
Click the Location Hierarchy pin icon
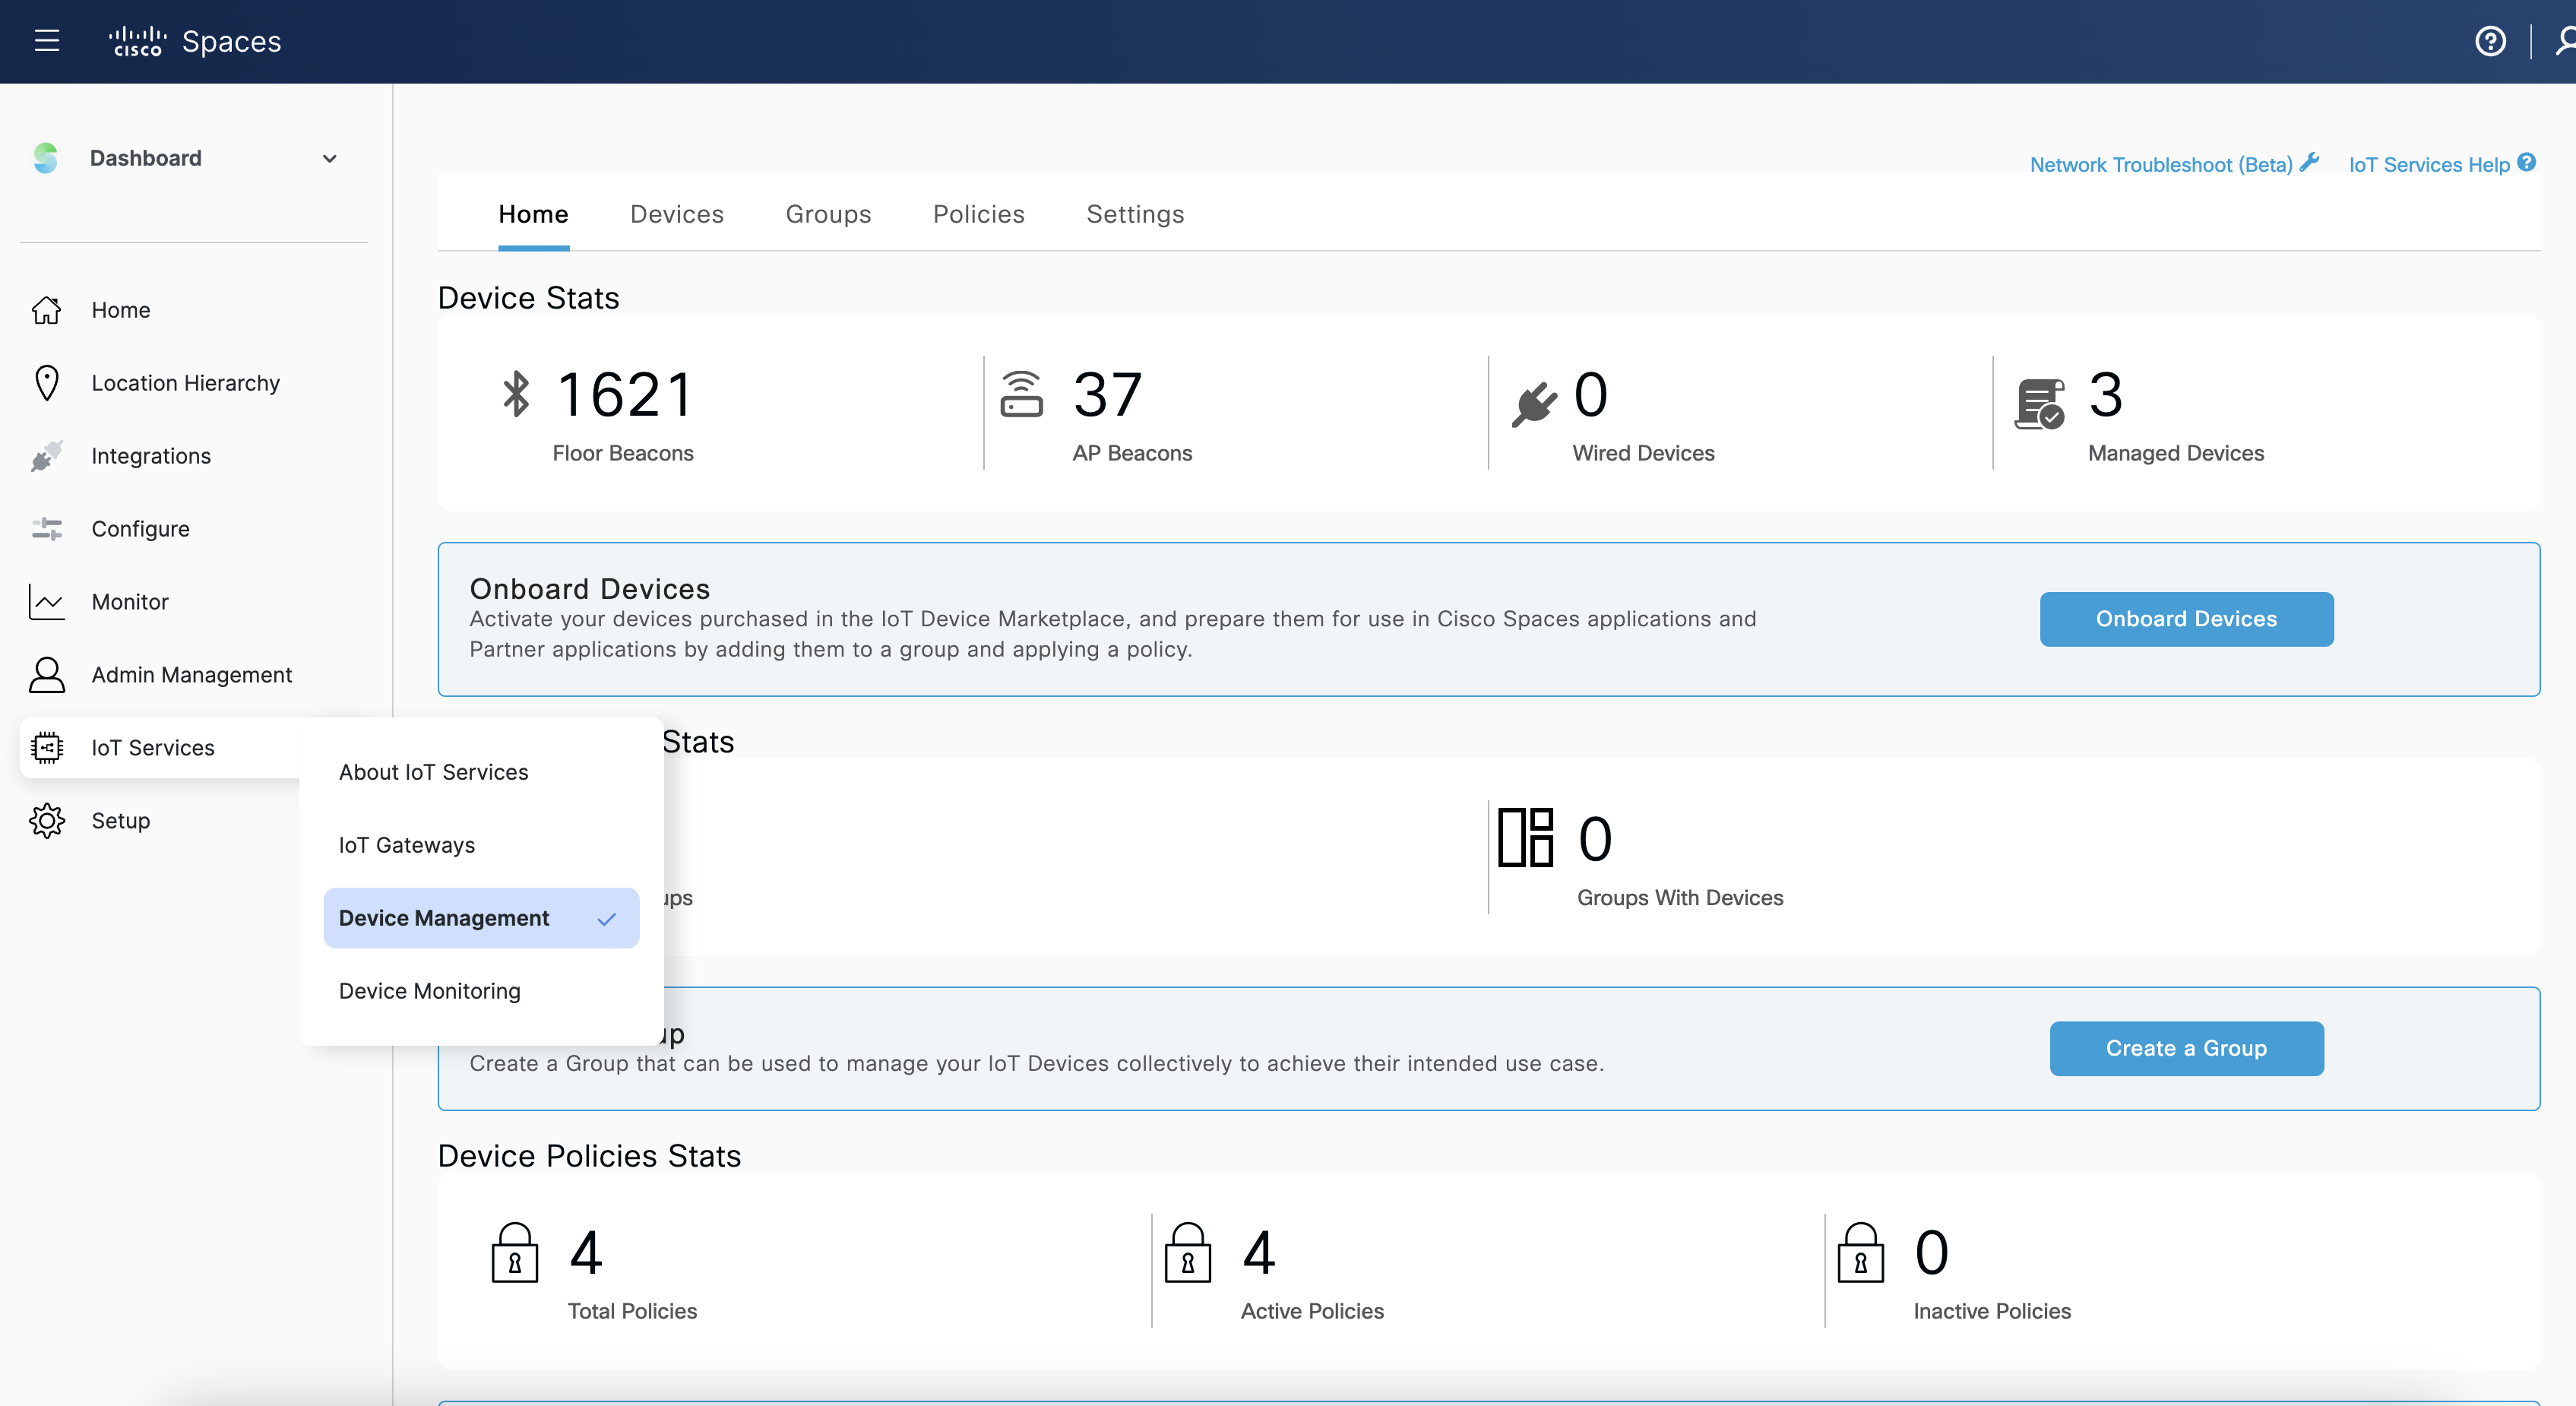pyautogui.click(x=47, y=383)
